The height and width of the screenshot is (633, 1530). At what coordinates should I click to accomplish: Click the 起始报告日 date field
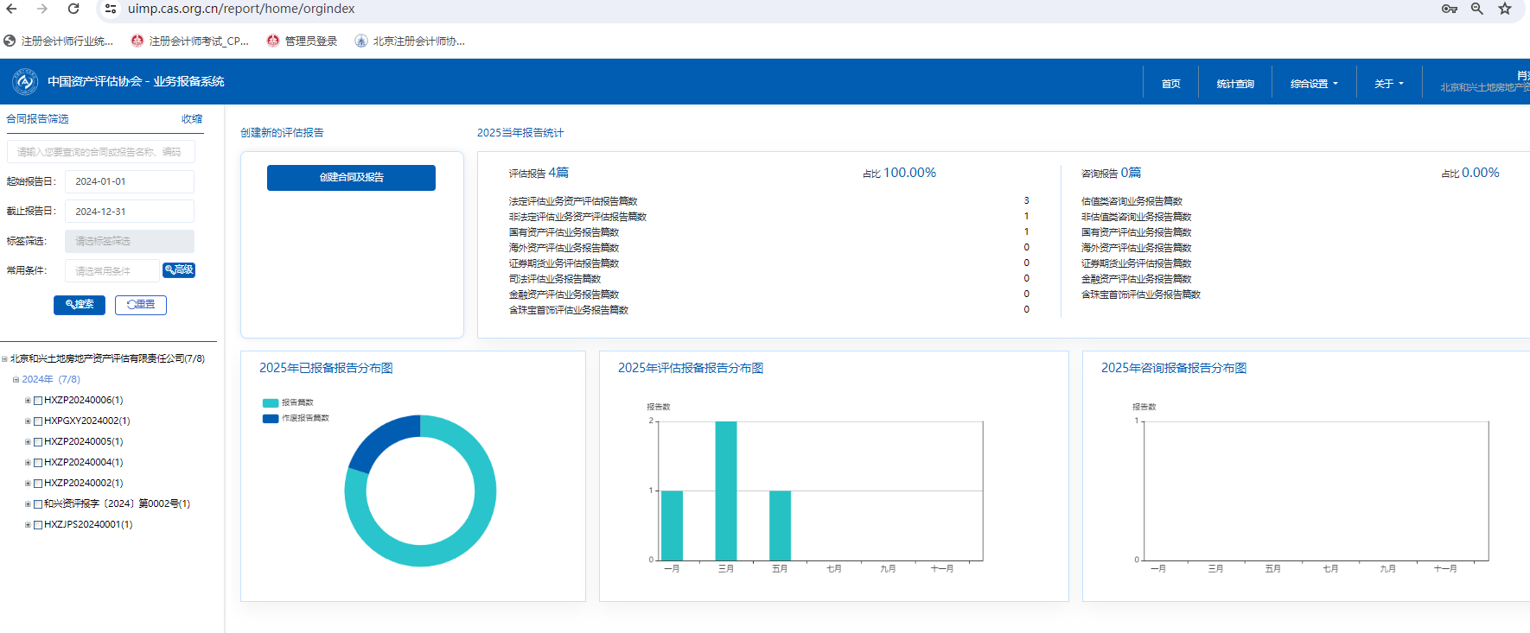tap(130, 181)
